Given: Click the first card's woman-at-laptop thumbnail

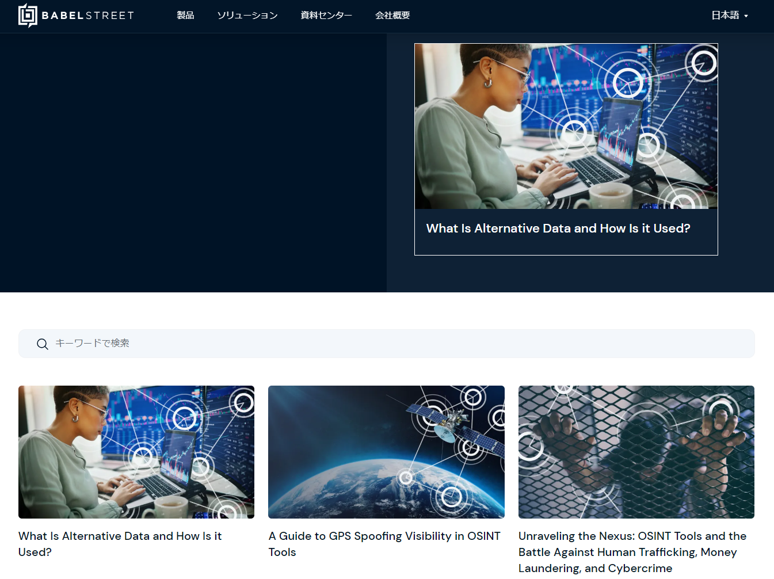Looking at the screenshot, I should tap(136, 452).
